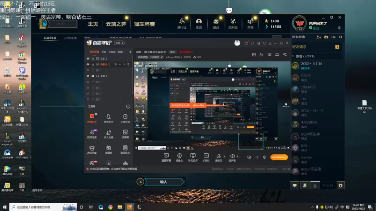Click the orange start streaming button
Image resolution: width=376 pixels, height=211 pixels.
click(x=279, y=157)
